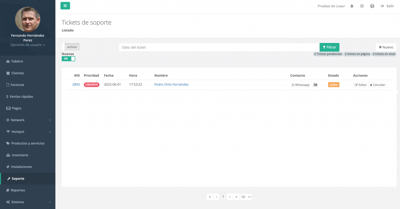Expand the Network sidebar submenu

pyautogui.click(x=27, y=120)
